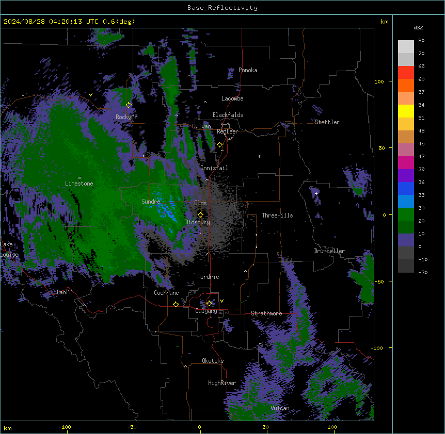Screen dimensions: 445x434
Task: Click the HighRiver city label
Action: pos(222,383)
